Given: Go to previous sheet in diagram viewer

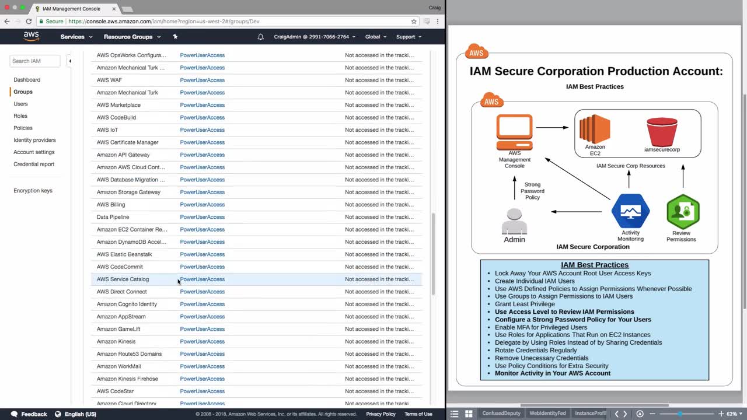Looking at the screenshot, I should coord(616,414).
